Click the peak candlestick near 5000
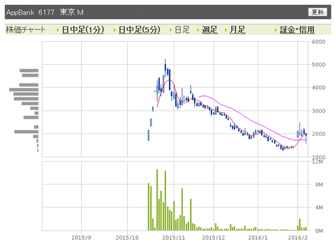Screen dimensions: 335x251 click(x=165, y=68)
